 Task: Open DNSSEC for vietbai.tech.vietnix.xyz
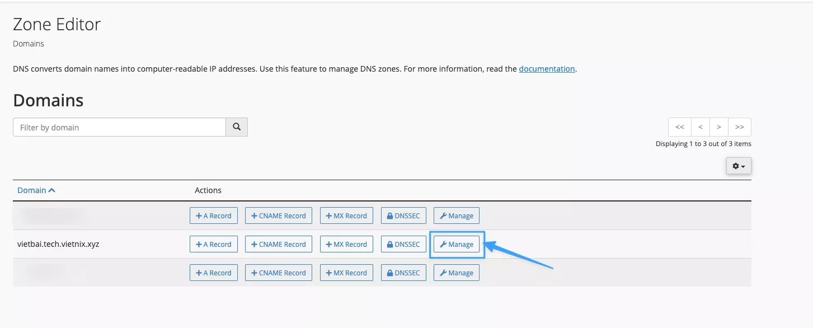[x=403, y=245]
